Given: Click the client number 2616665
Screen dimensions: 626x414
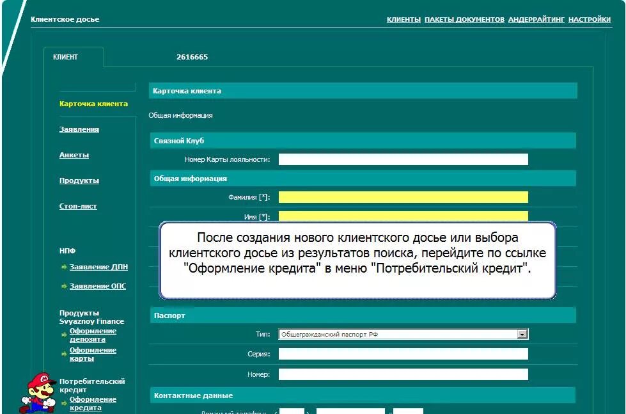Looking at the screenshot, I should tap(192, 57).
